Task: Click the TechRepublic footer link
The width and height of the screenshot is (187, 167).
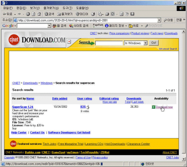Action: [x=90, y=152]
